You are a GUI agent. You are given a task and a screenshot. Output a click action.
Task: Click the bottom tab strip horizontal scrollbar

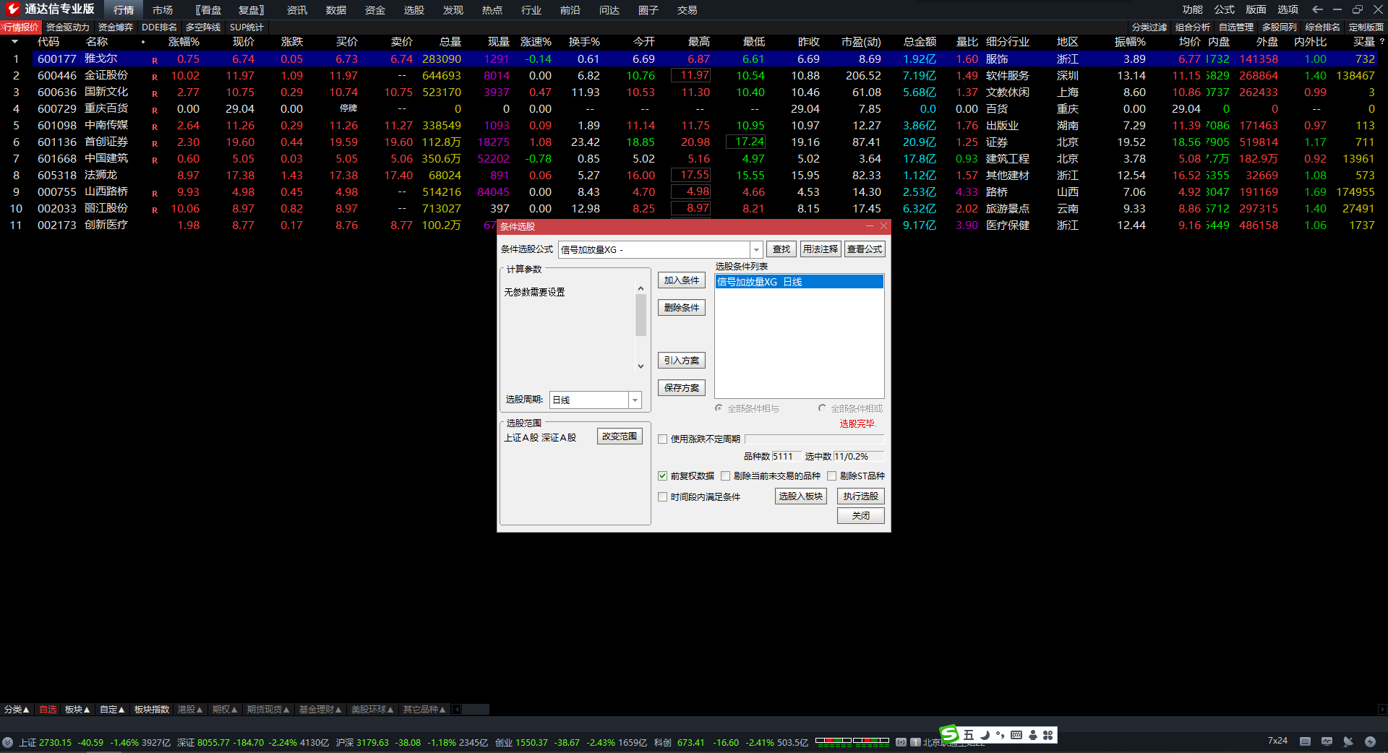pos(476,710)
